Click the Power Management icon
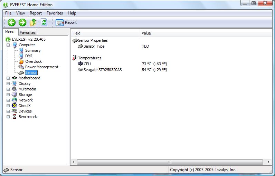275x176 pixels. pos(21,67)
